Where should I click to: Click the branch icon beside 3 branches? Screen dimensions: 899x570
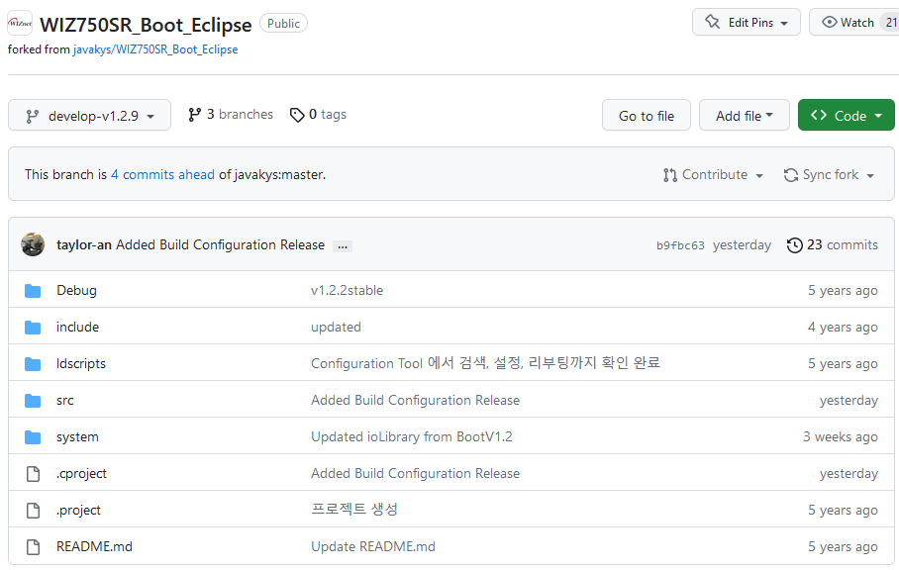[x=194, y=115]
